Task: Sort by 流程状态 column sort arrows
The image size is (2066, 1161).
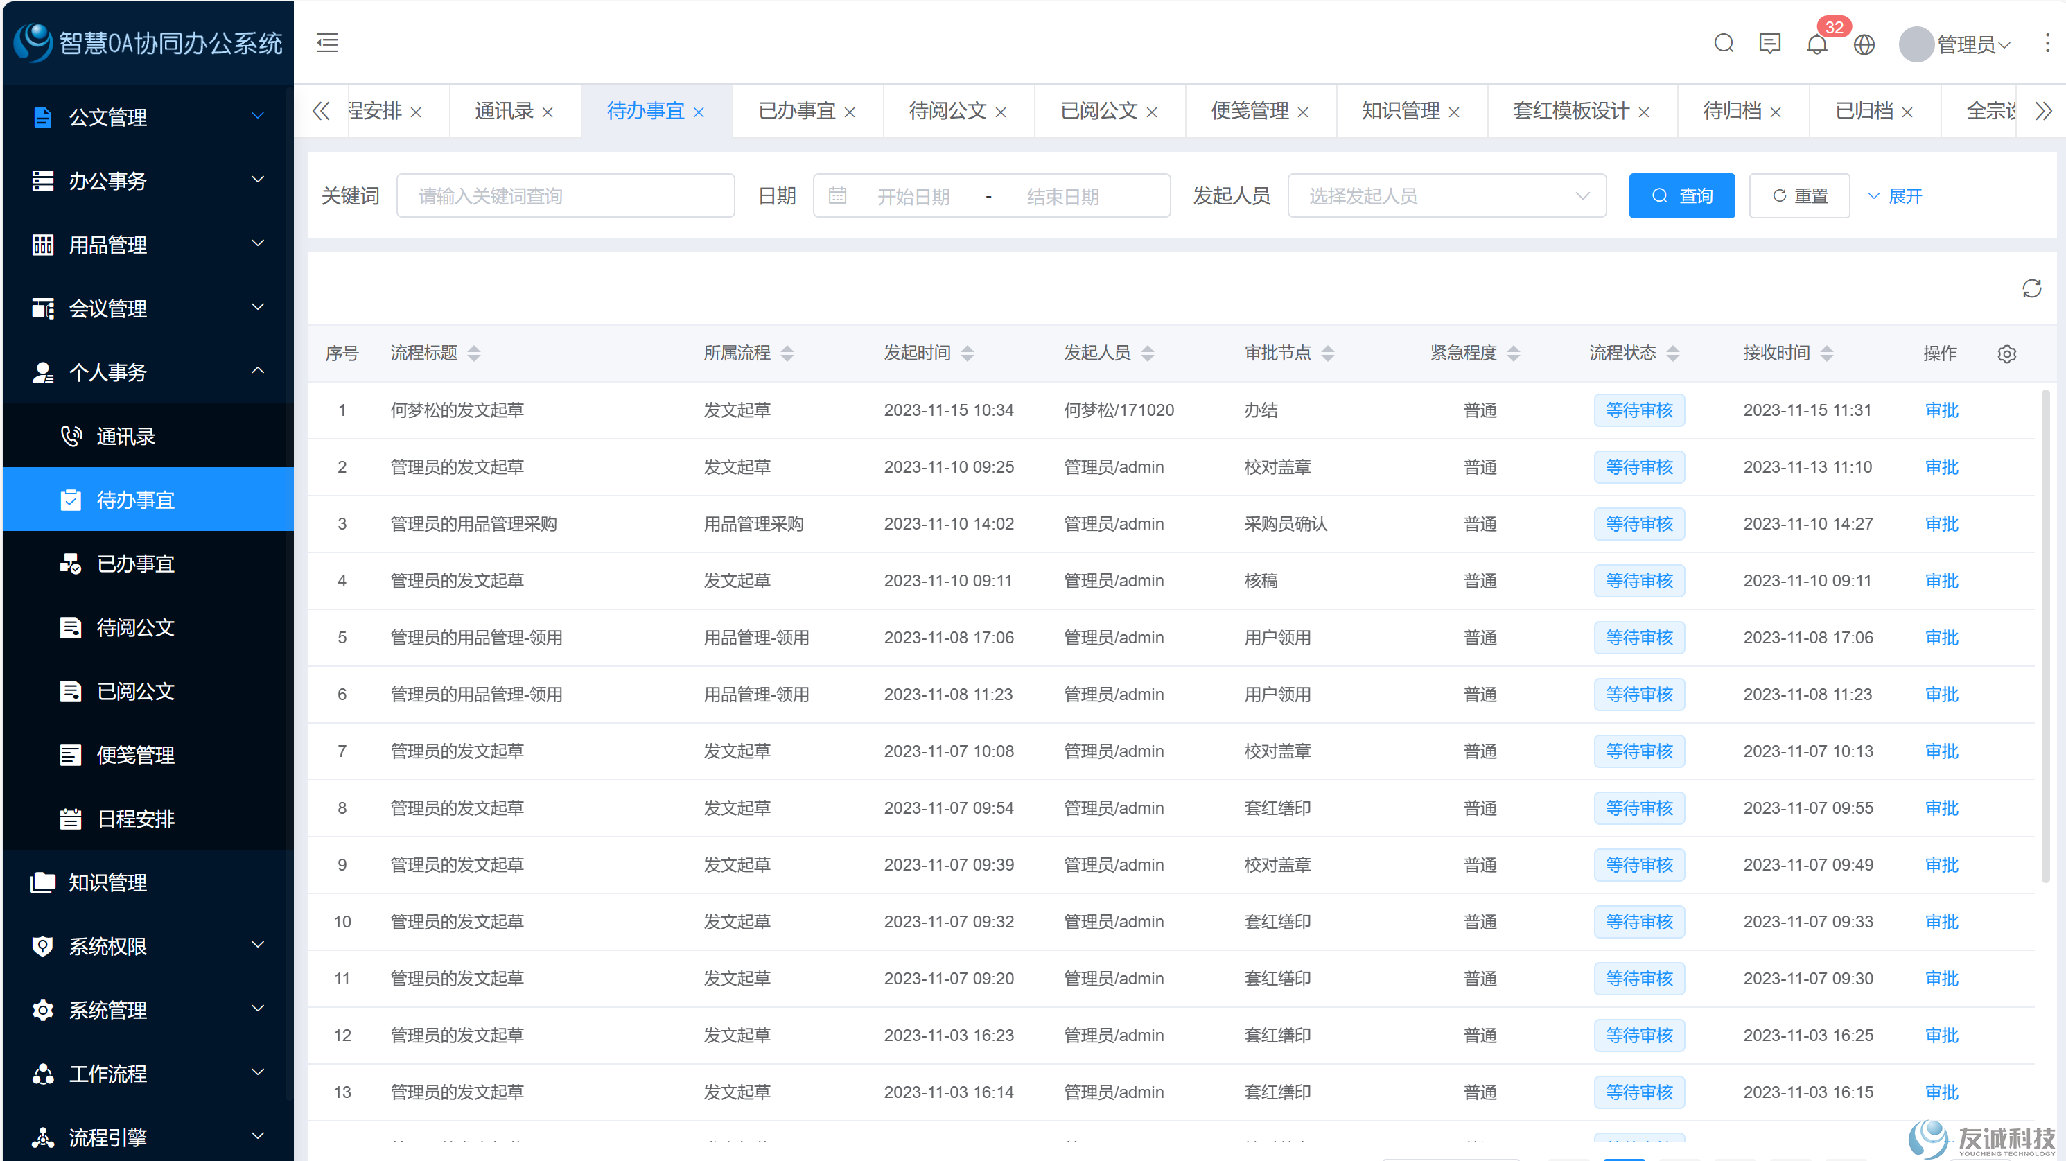Action: (1672, 353)
